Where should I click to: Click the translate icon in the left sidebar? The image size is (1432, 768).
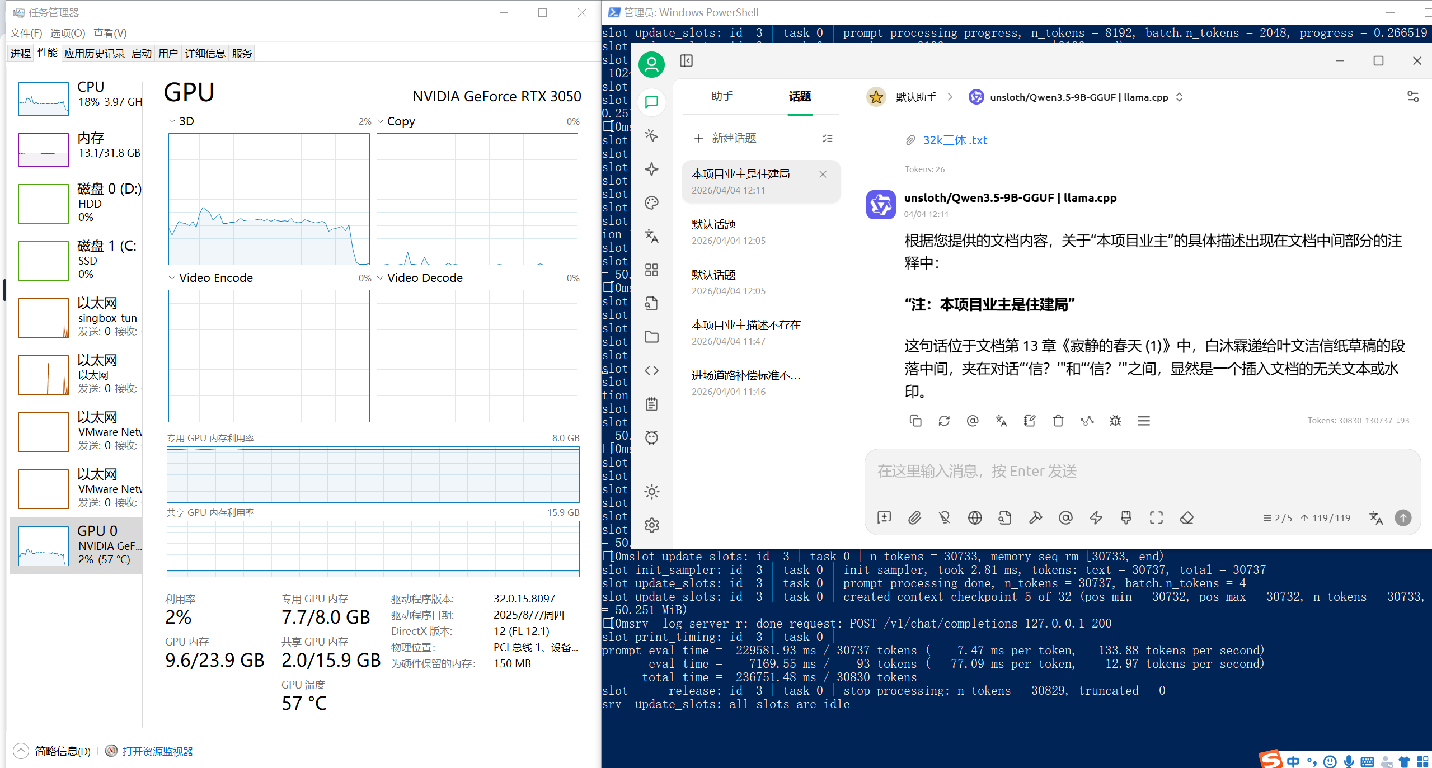pyautogui.click(x=651, y=236)
